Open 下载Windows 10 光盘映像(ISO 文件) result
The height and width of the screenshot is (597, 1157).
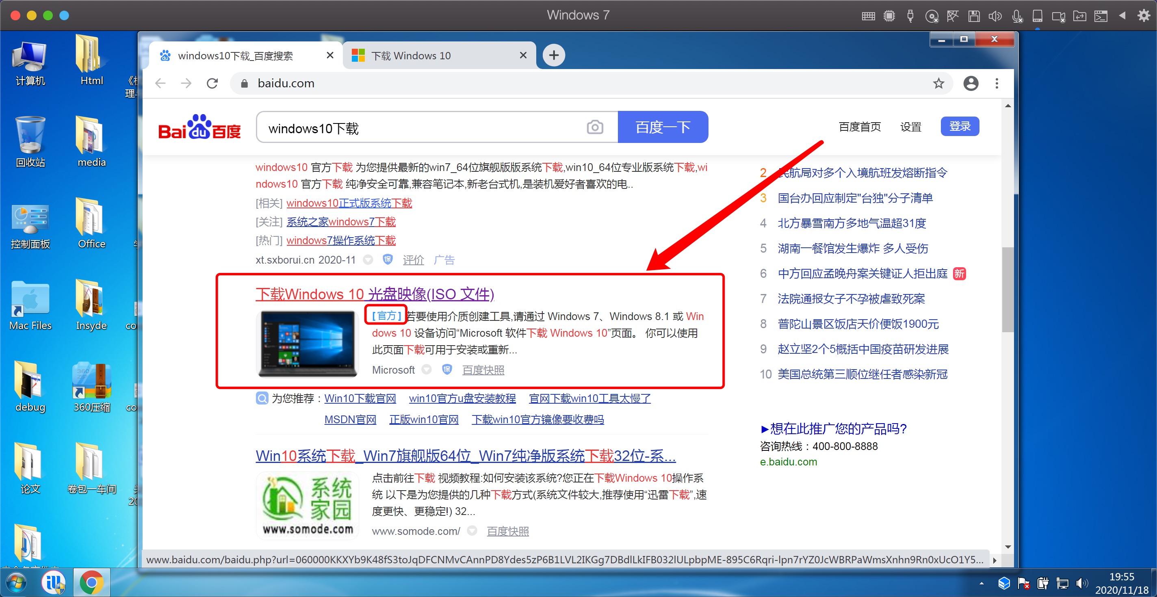375,294
